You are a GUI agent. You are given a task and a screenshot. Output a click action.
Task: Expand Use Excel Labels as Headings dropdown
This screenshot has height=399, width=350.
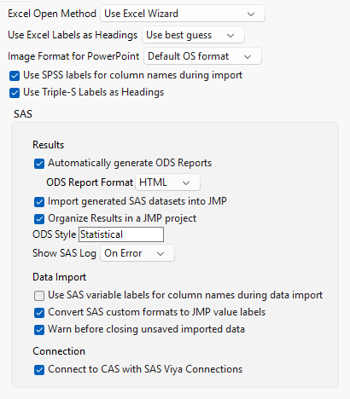pyautogui.click(x=193, y=35)
